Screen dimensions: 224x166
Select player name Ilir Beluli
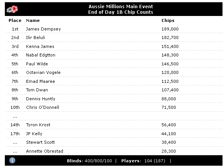(37, 38)
